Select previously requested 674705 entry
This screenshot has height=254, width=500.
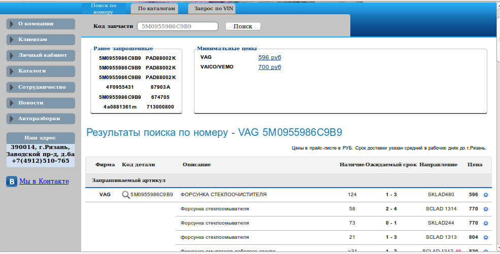(160, 97)
